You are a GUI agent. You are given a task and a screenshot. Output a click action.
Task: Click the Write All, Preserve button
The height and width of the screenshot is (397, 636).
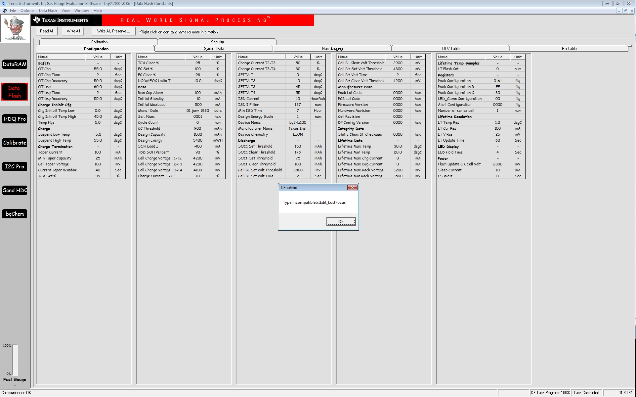113,31
